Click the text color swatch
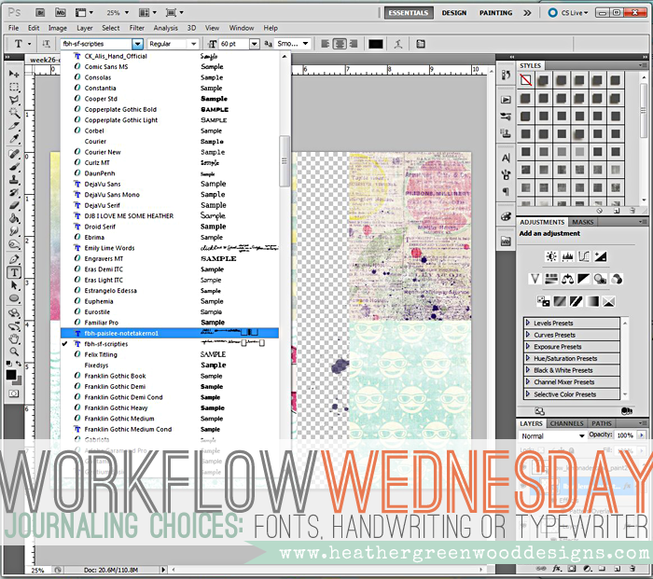Image resolution: width=653 pixels, height=579 pixels. pos(375,44)
